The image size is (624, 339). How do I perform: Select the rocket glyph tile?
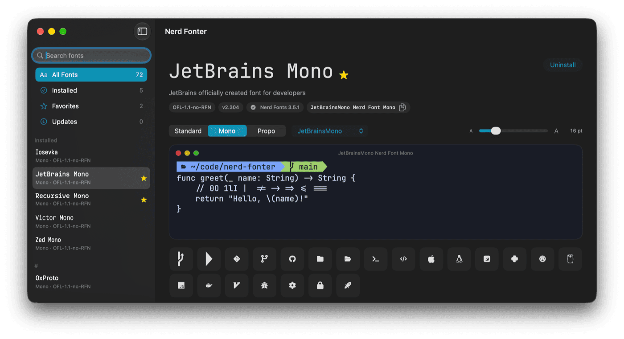[348, 286]
